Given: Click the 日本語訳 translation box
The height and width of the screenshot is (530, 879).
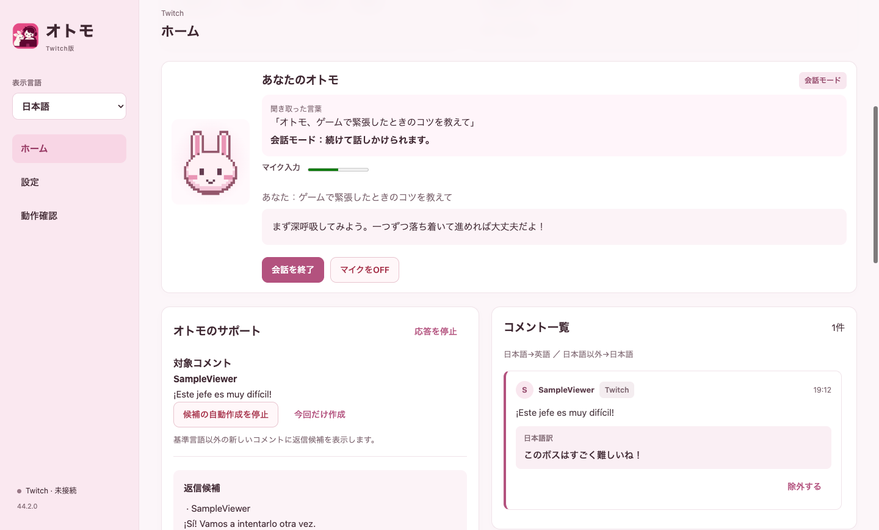Looking at the screenshot, I should [674, 448].
